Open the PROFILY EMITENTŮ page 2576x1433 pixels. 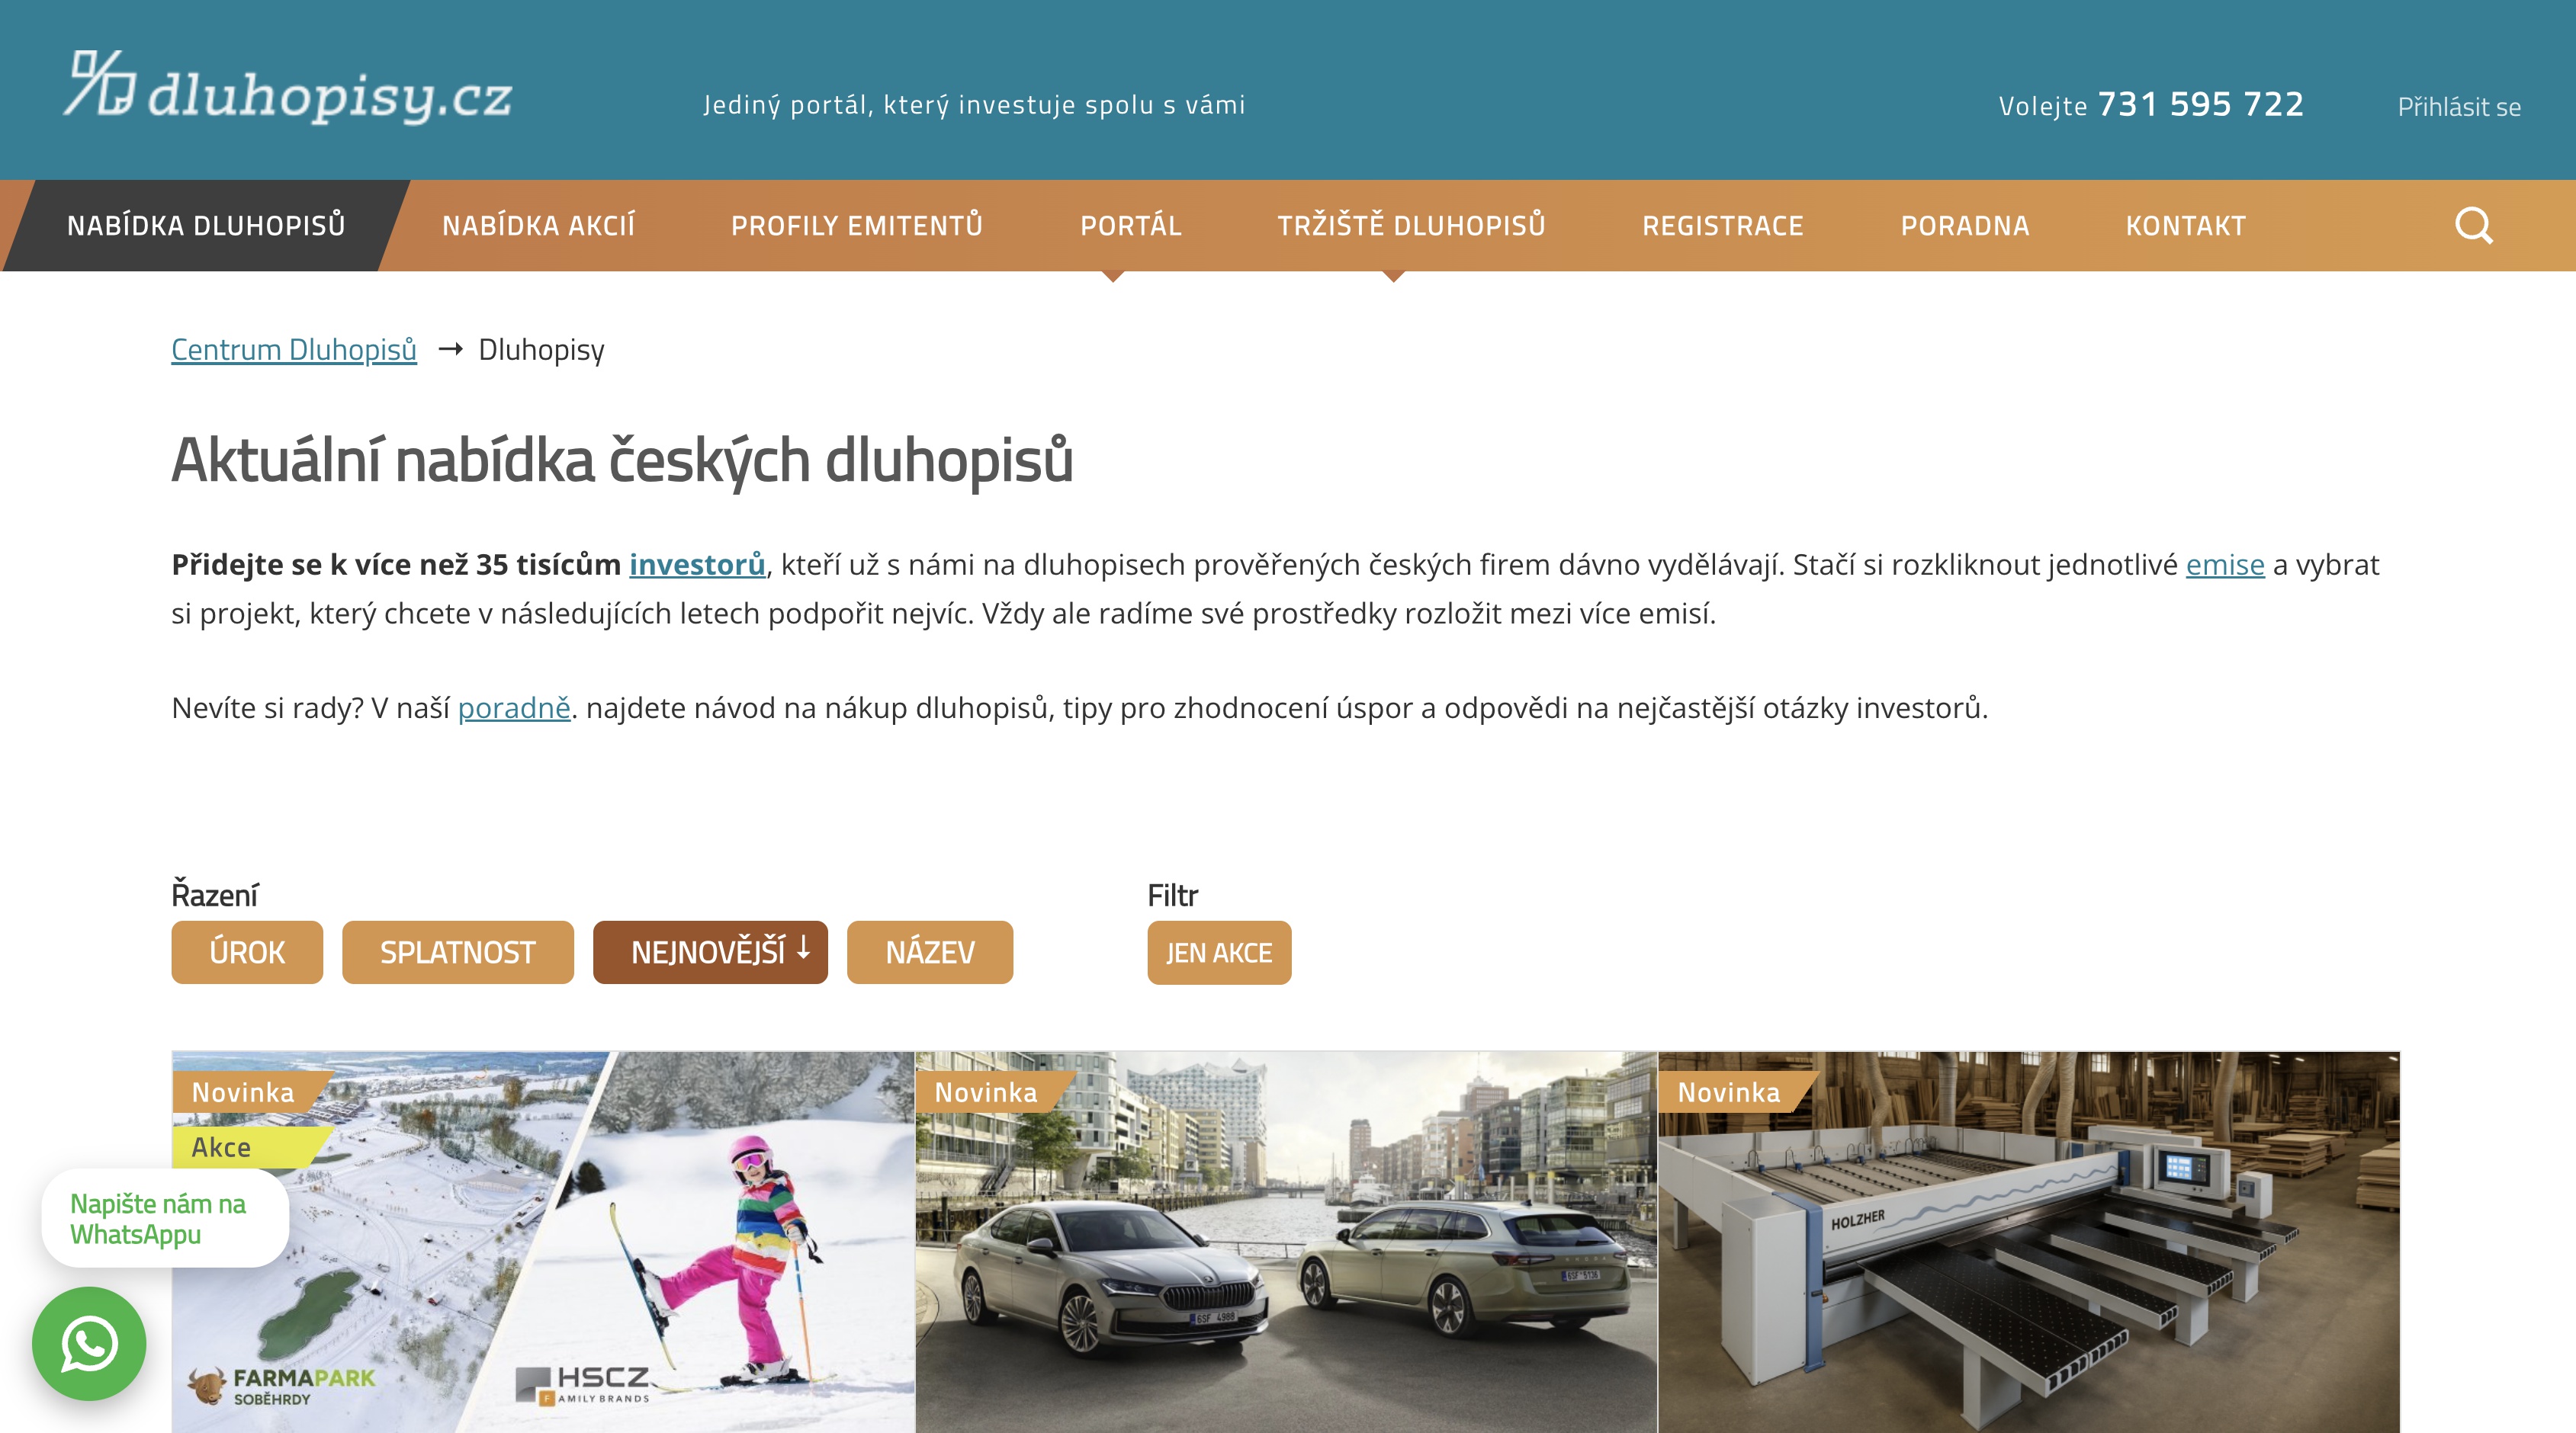tap(858, 225)
